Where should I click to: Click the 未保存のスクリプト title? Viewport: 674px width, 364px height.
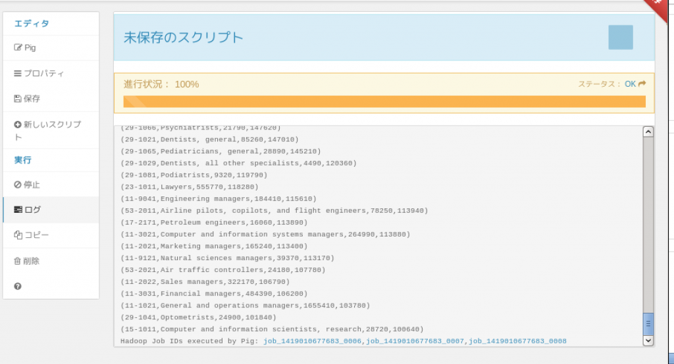point(184,37)
